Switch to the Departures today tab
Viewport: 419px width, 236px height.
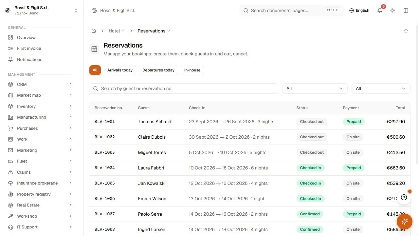click(158, 70)
